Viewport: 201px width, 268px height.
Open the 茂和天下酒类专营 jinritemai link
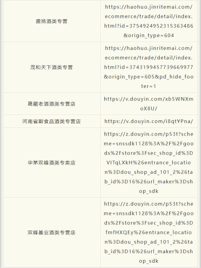point(148,67)
